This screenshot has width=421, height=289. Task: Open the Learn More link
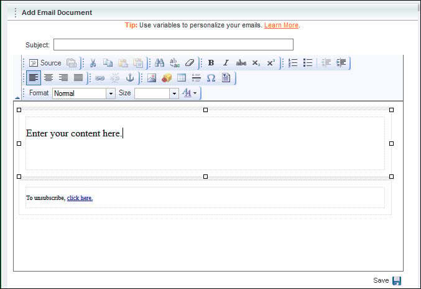click(x=281, y=26)
